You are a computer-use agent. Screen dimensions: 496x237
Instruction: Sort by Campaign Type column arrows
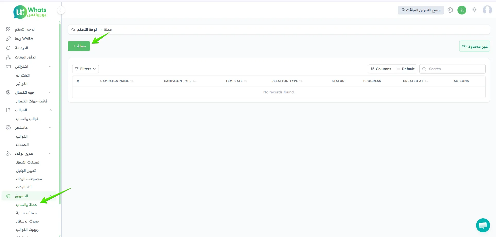point(194,81)
